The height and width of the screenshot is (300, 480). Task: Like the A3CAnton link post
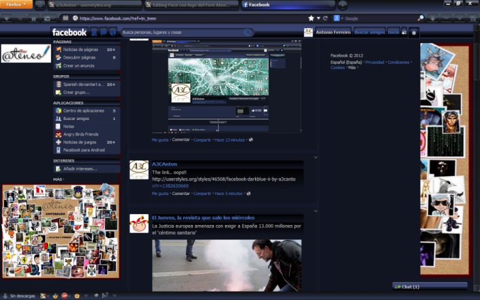(160, 193)
